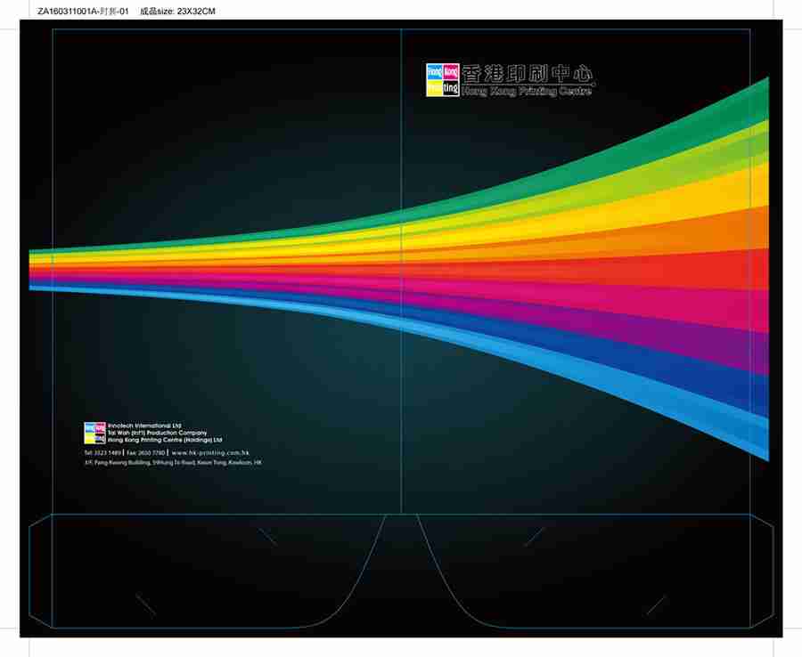
Task: Click the small CMYK logo at bottom left
Action: pyautogui.click(x=94, y=433)
